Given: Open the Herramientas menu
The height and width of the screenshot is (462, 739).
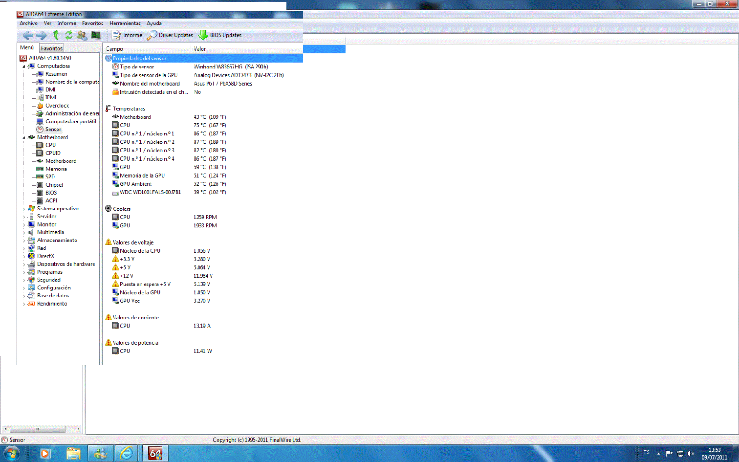Looking at the screenshot, I should (125, 23).
